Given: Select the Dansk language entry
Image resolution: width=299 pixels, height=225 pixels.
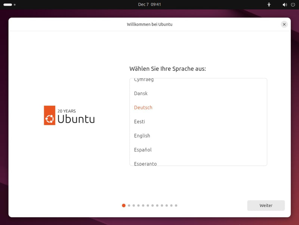Looking at the screenshot, I should pyautogui.click(x=141, y=93).
